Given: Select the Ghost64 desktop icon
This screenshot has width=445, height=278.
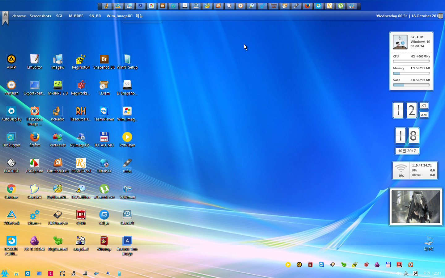Looking at the screenshot, I should pyautogui.click(x=35, y=191).
